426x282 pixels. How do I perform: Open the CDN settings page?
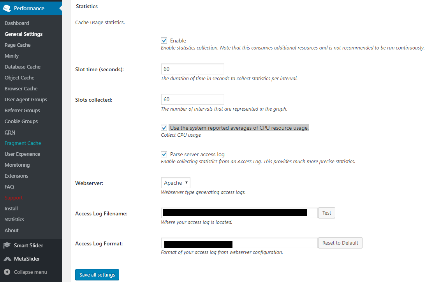coord(10,132)
